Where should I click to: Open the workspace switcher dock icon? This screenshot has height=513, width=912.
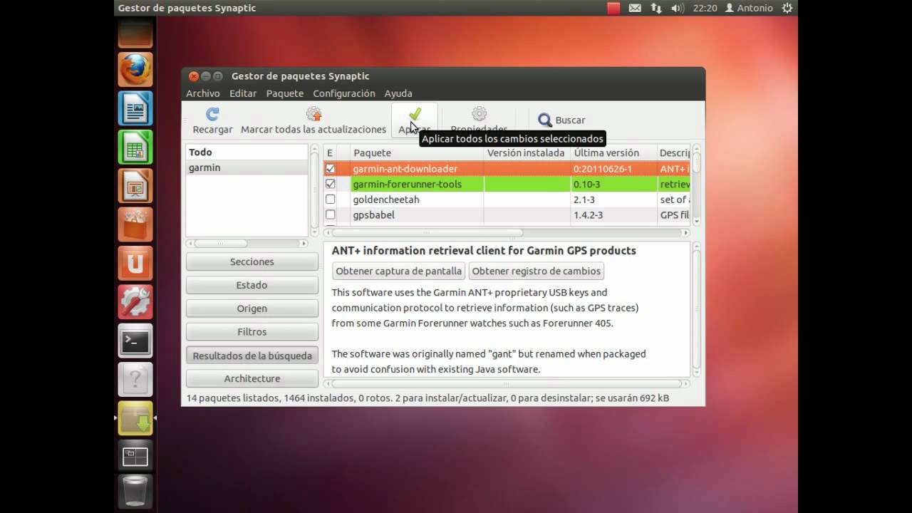(135, 457)
